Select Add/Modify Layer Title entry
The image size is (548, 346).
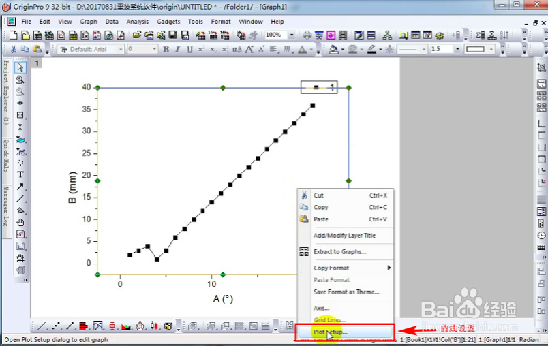pyautogui.click(x=345, y=236)
